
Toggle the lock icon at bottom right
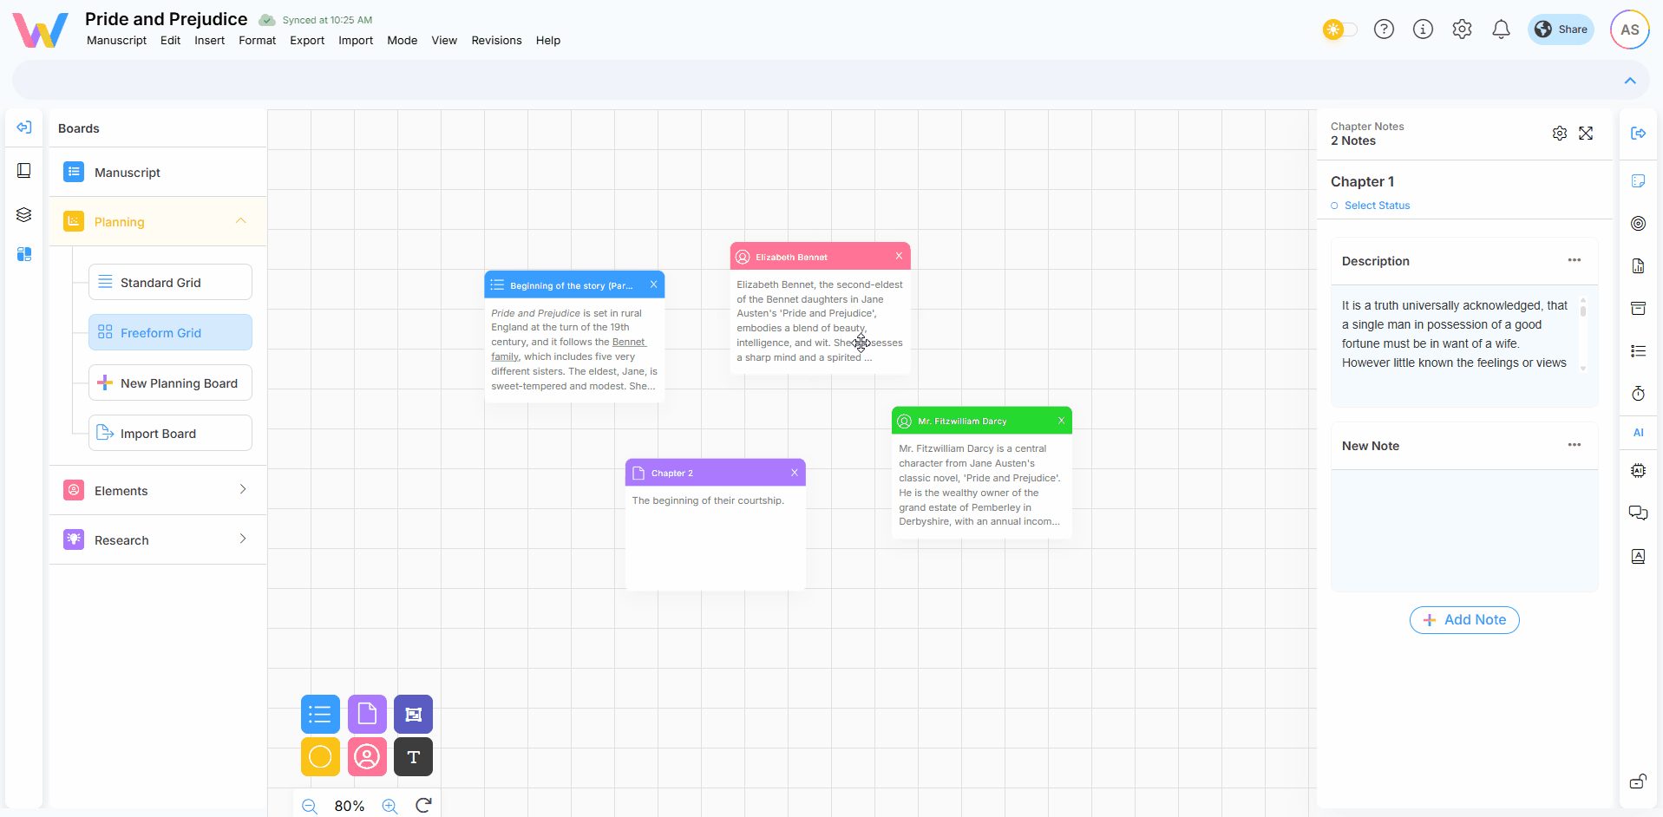(1638, 781)
